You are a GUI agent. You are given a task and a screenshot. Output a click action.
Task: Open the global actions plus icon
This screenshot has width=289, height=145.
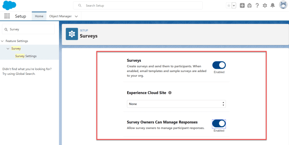point(242,5)
